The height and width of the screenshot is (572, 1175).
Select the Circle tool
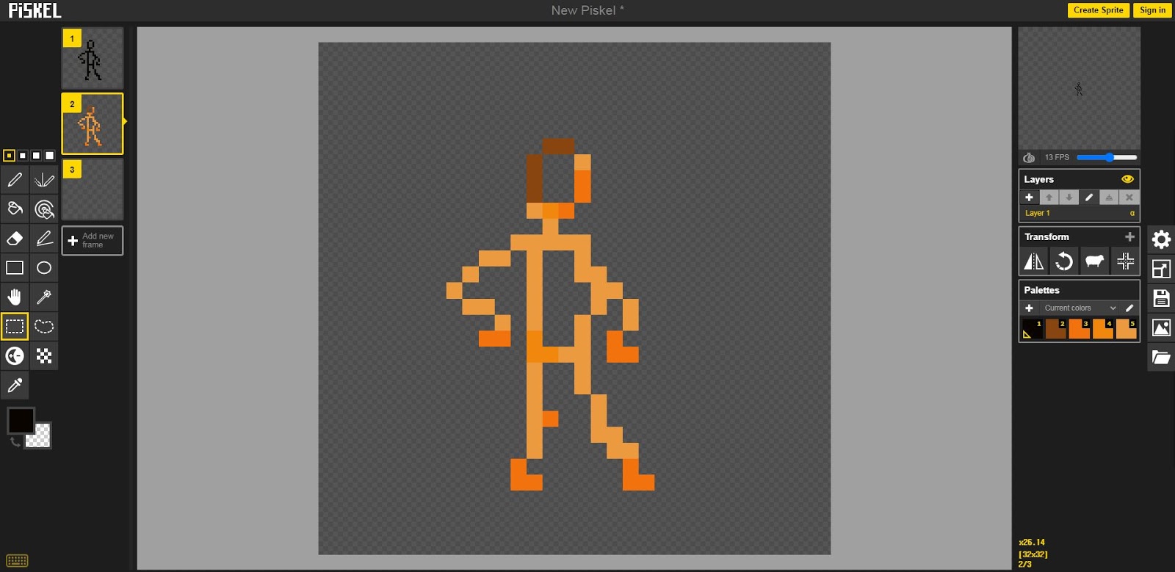point(44,268)
